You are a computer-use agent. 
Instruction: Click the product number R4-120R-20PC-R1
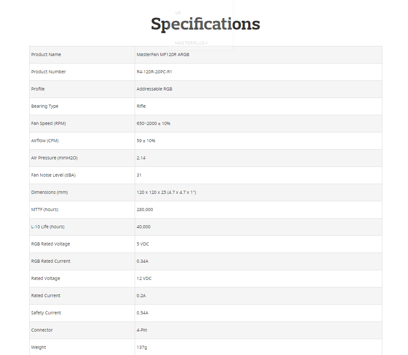point(154,72)
